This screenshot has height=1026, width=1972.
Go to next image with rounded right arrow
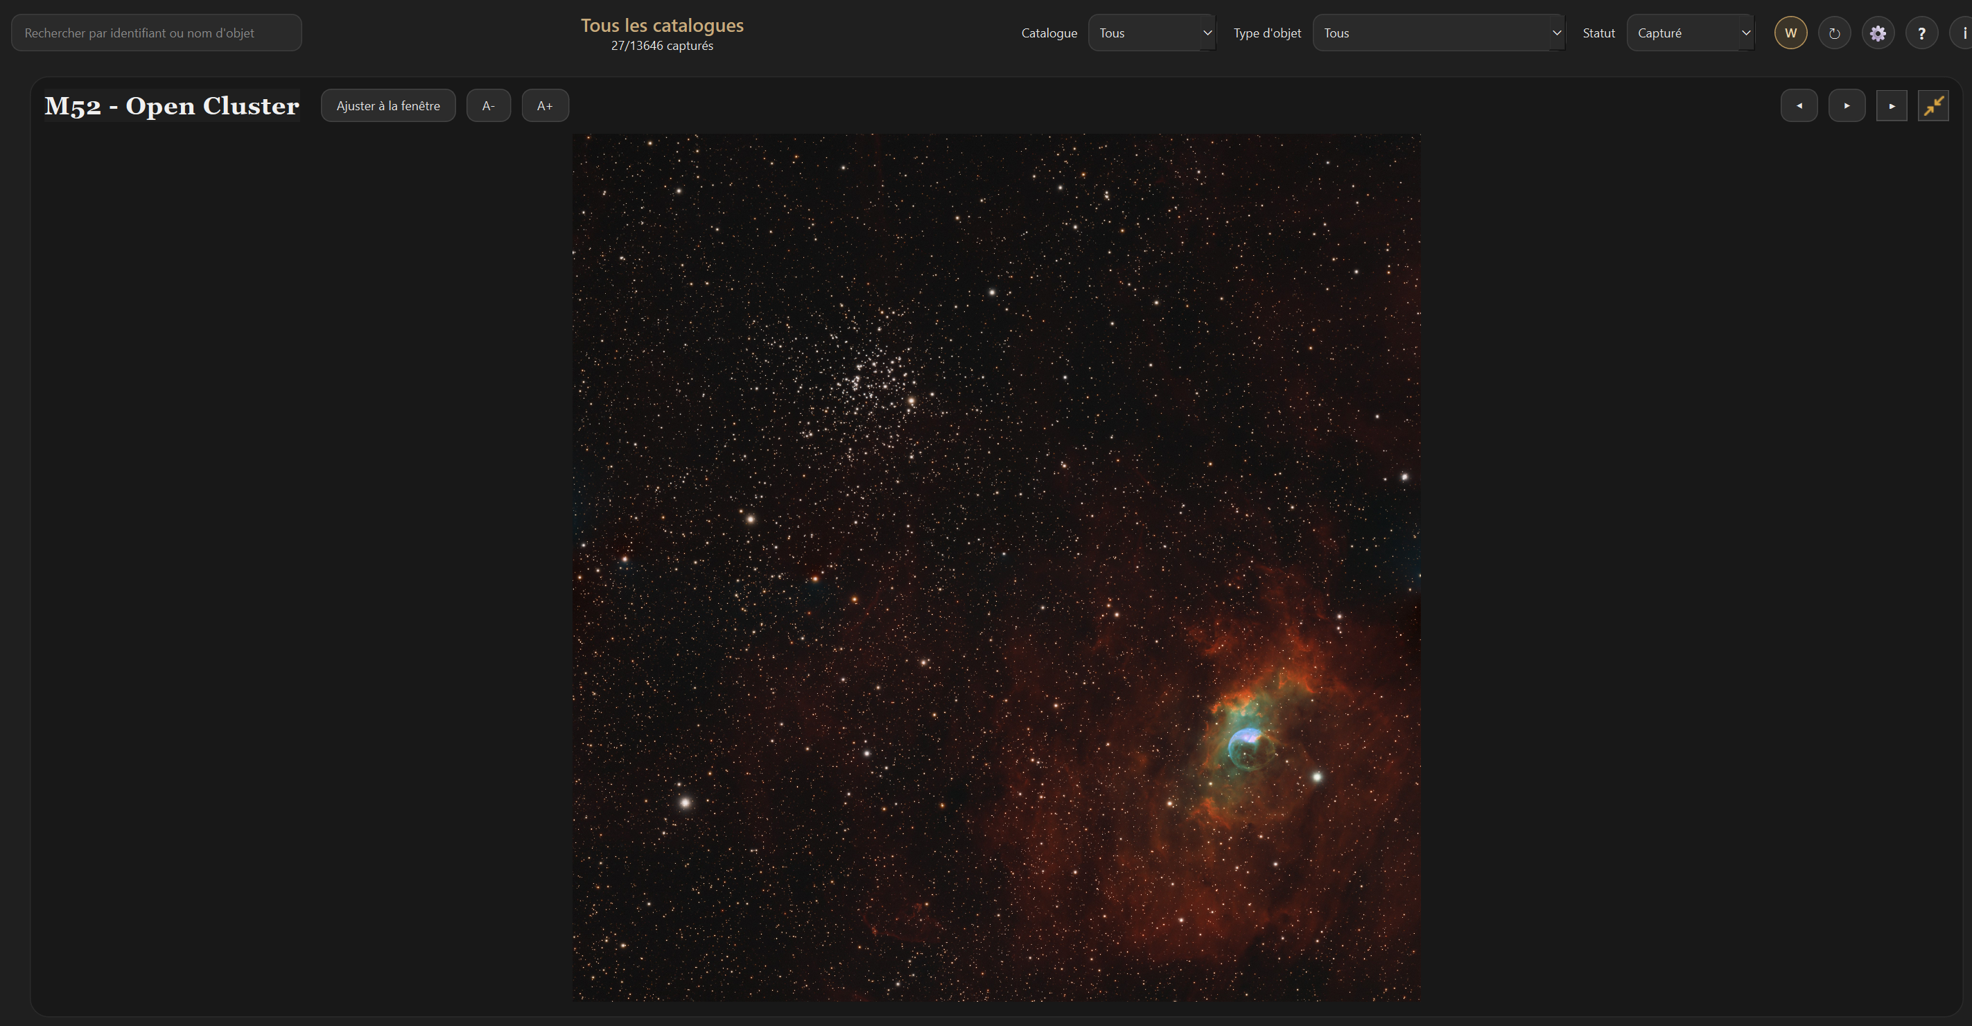tap(1847, 105)
